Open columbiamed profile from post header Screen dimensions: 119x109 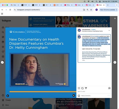(86, 30)
